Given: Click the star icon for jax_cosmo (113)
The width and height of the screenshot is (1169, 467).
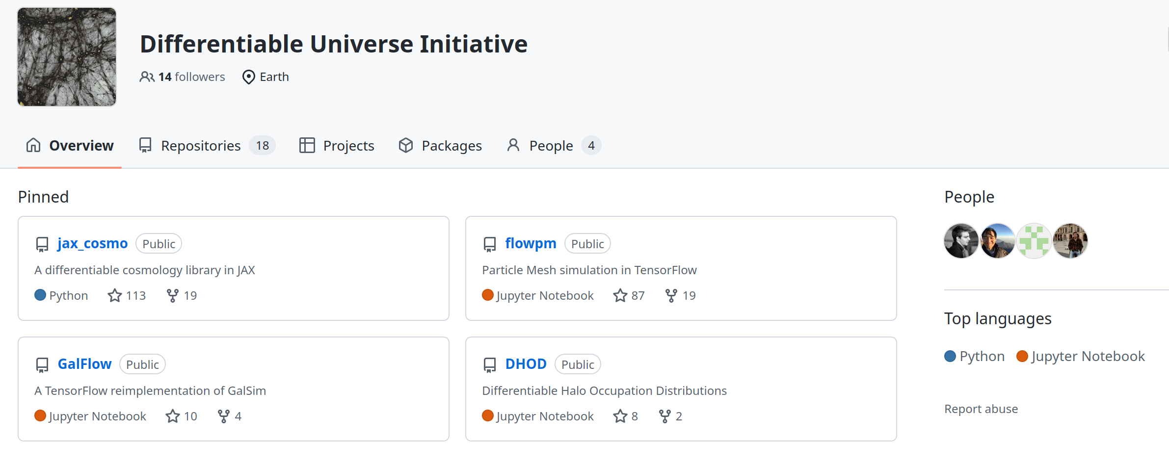Looking at the screenshot, I should coord(115,295).
